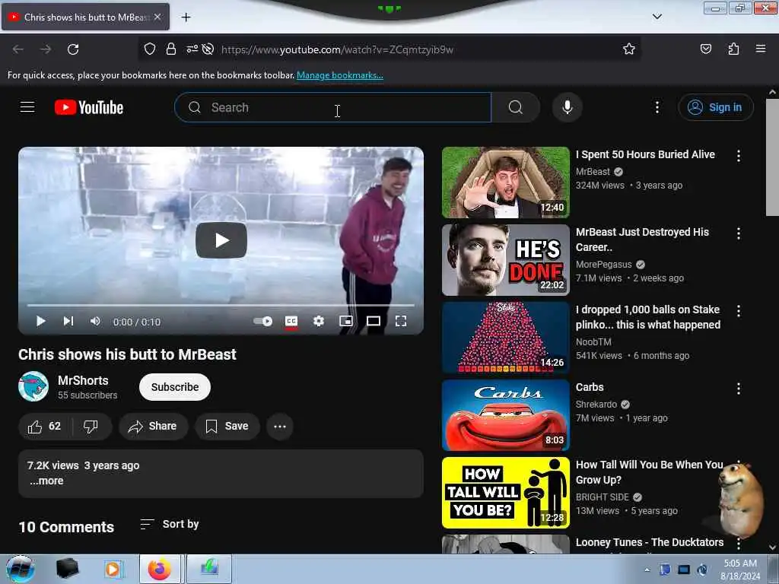Expand description with ...more
779x584 pixels.
[x=46, y=481]
